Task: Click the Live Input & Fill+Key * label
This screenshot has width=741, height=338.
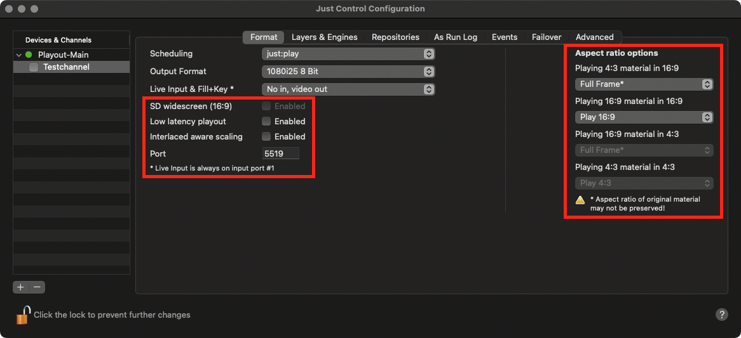Action: click(193, 89)
